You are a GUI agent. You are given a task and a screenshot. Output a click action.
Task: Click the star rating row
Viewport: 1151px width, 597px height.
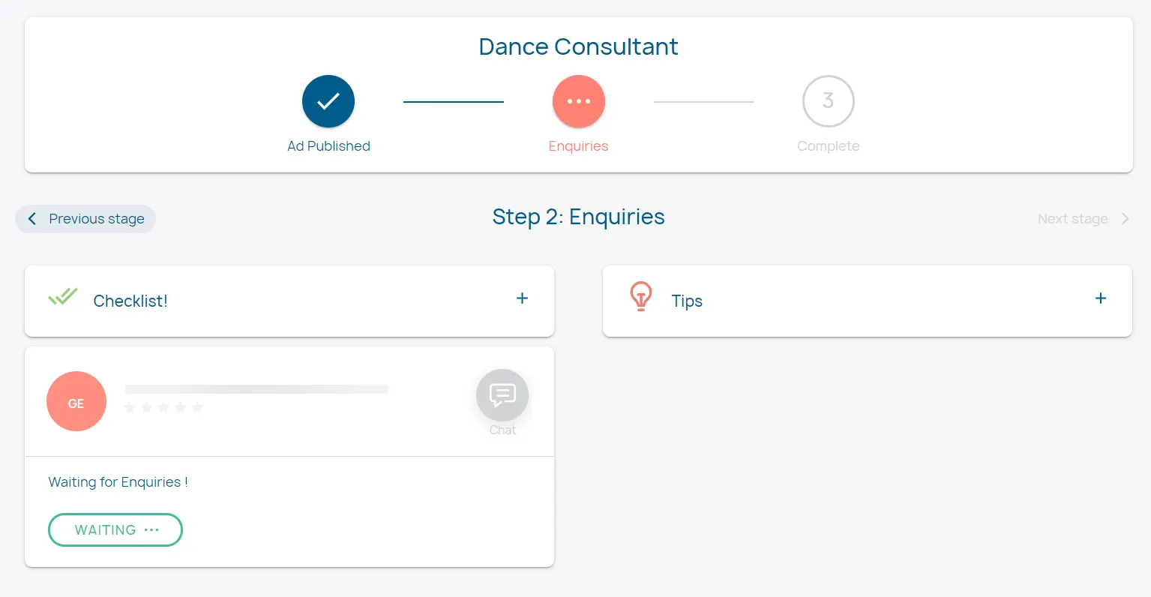pyautogui.click(x=163, y=407)
